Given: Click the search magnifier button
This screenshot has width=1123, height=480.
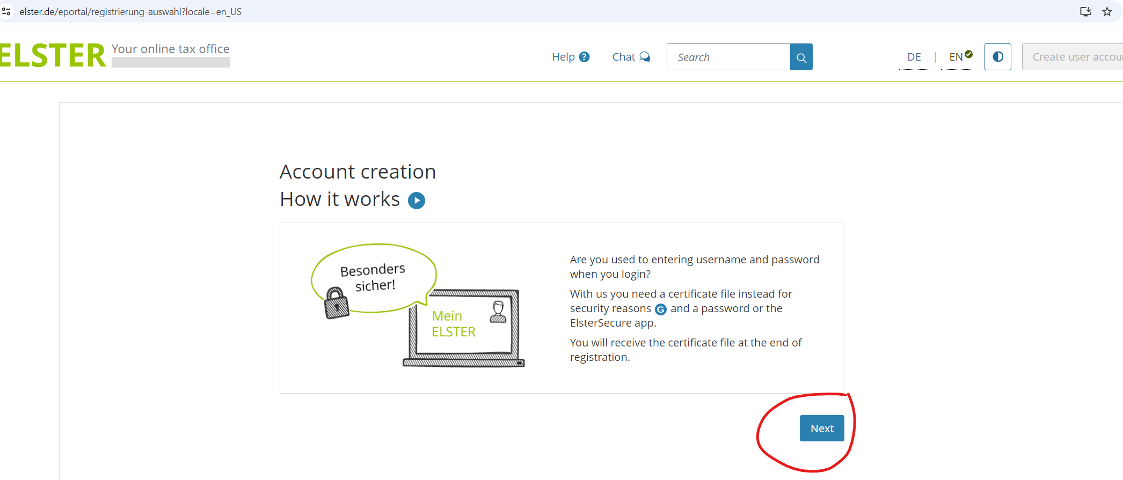Looking at the screenshot, I should pyautogui.click(x=801, y=57).
